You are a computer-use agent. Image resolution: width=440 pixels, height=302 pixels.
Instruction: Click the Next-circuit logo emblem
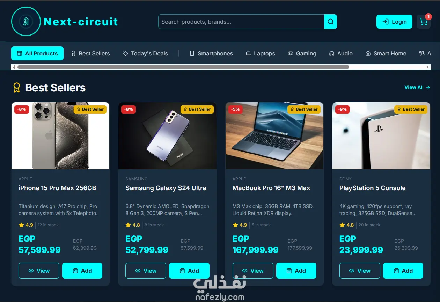pyautogui.click(x=26, y=22)
